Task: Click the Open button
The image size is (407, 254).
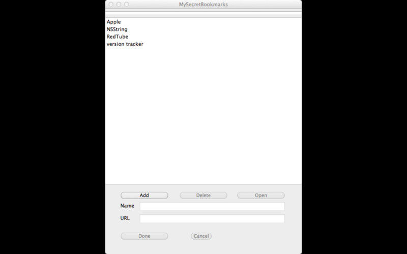Action: coord(261,196)
